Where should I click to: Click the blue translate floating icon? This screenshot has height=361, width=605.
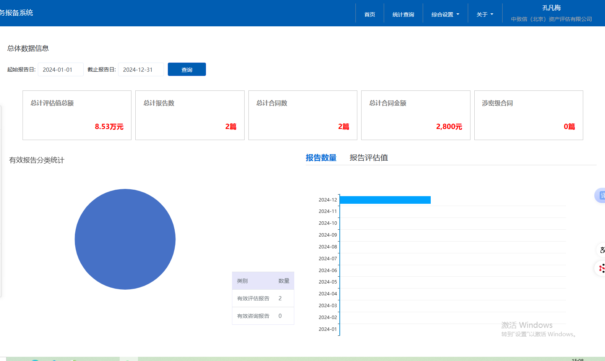click(600, 195)
